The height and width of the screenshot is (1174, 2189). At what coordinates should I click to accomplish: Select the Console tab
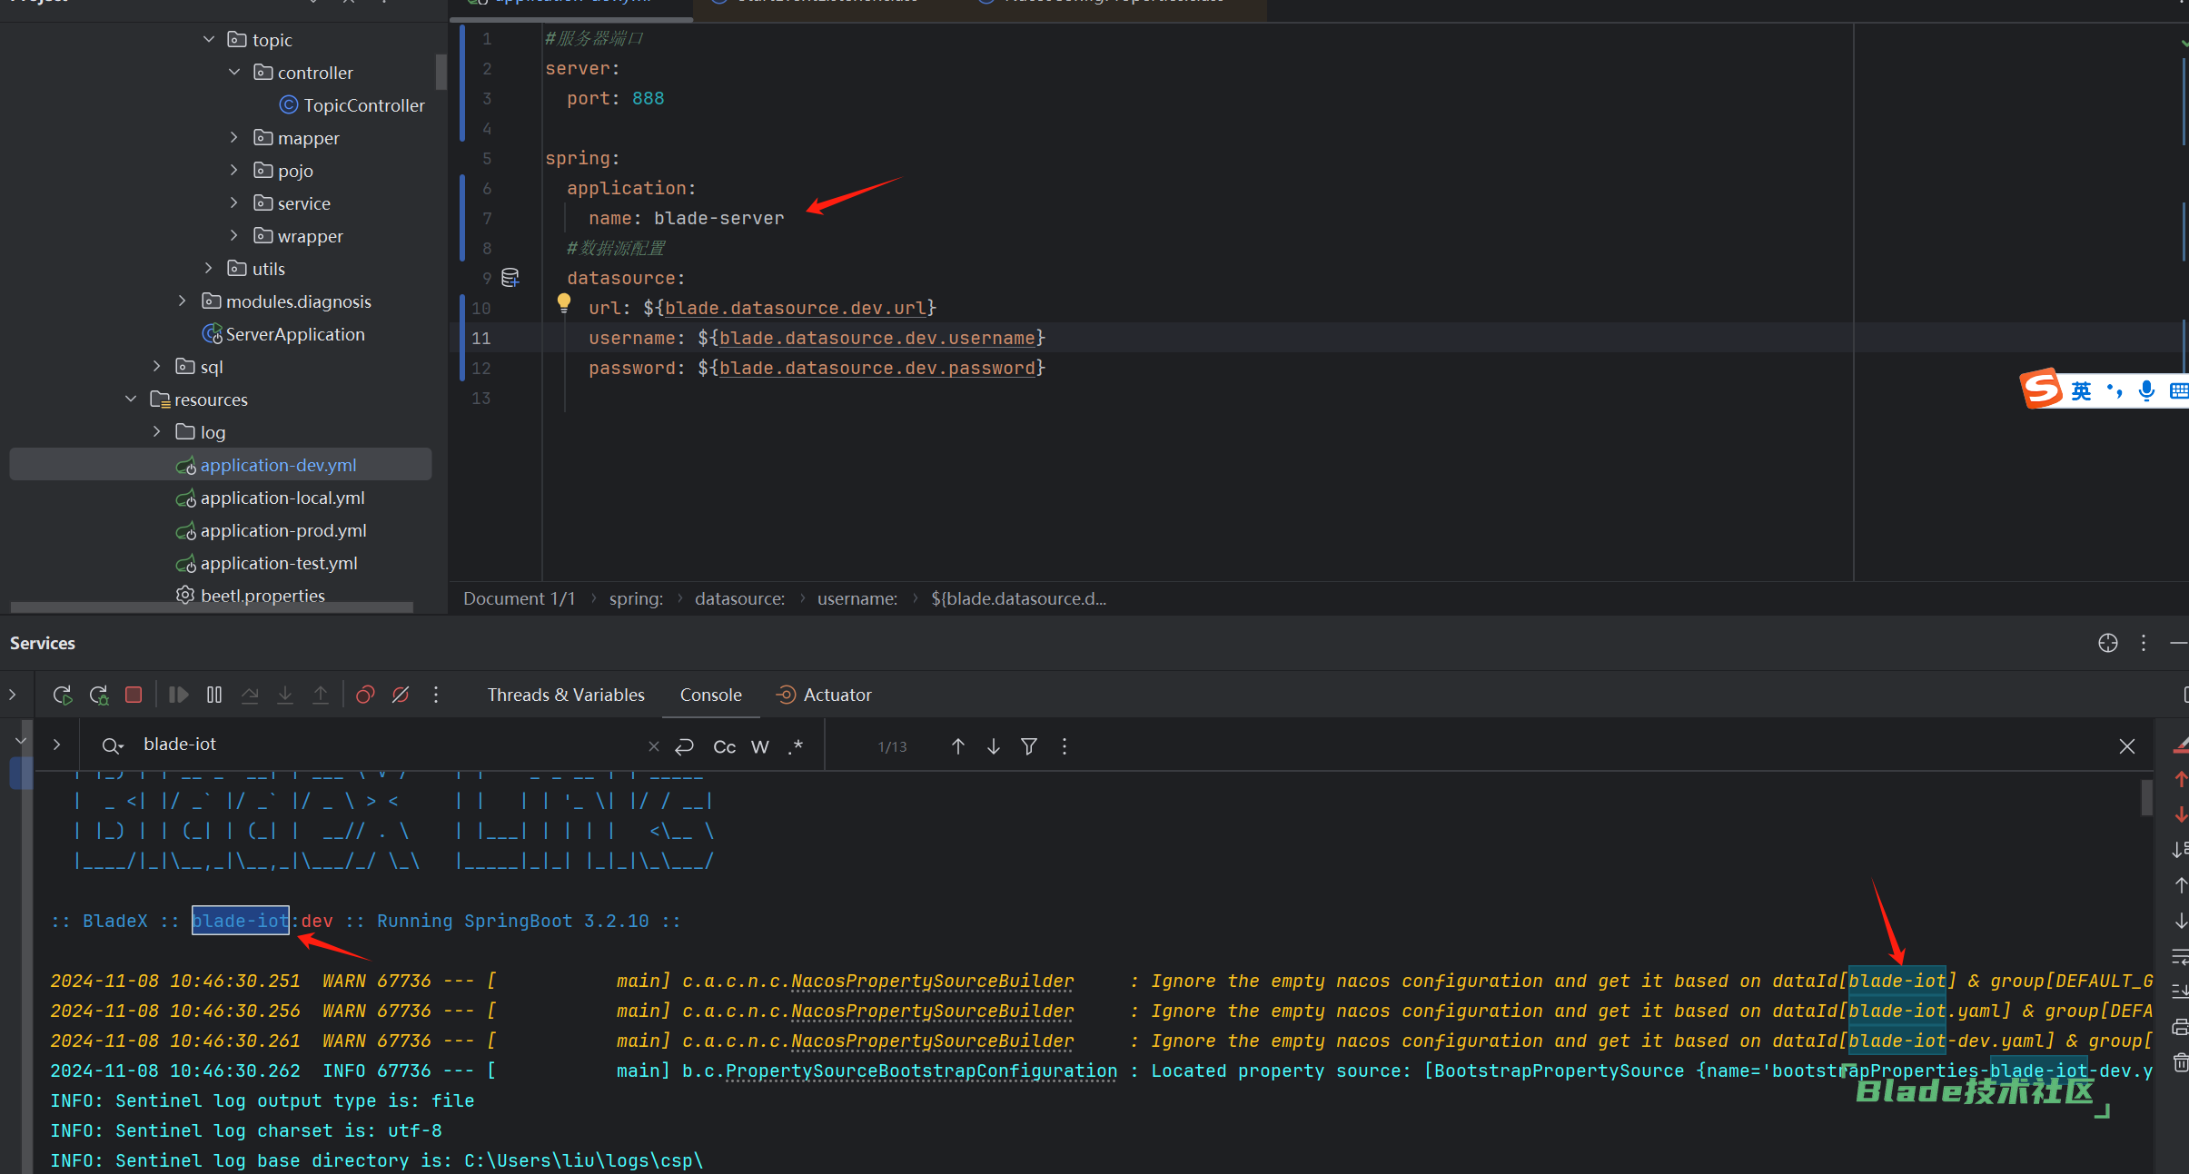711,695
